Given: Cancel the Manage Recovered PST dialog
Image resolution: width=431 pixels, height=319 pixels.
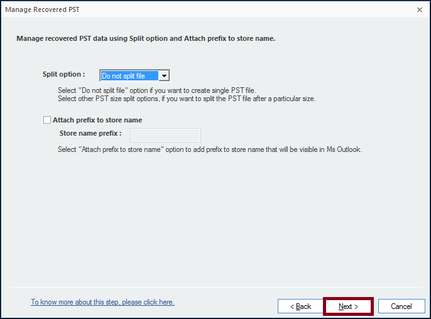Looking at the screenshot, I should (x=401, y=306).
